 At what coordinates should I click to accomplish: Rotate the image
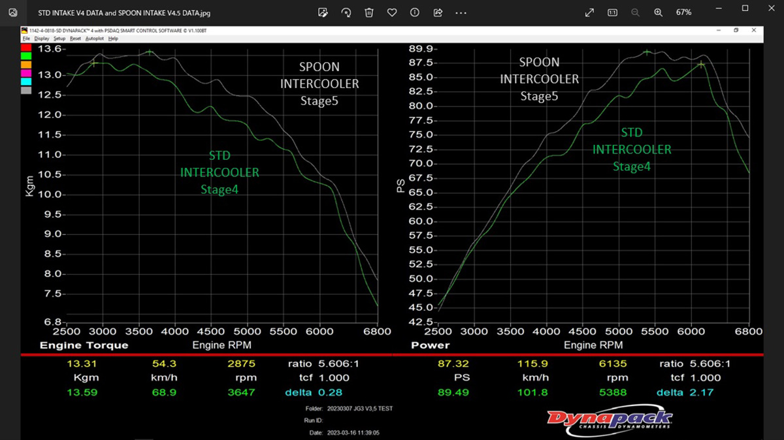(x=346, y=12)
